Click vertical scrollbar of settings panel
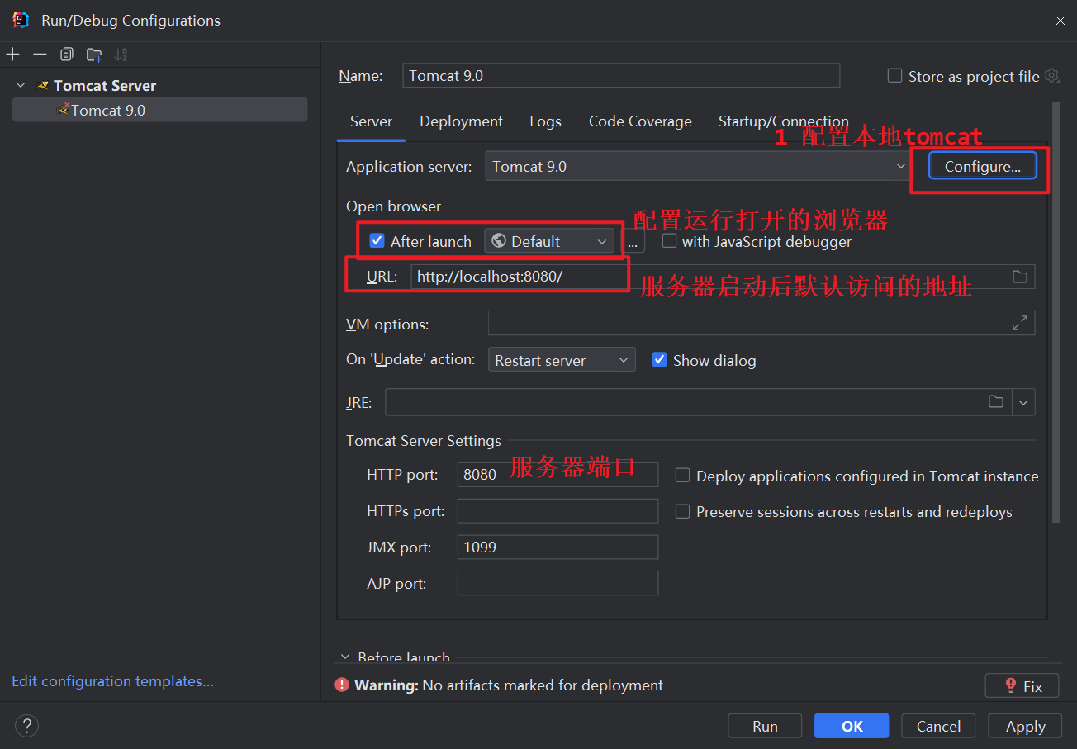 (x=1056, y=312)
